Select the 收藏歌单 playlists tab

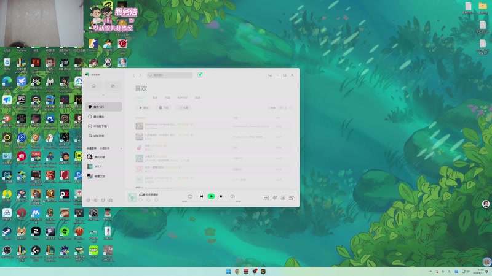pyautogui.click(x=105, y=148)
